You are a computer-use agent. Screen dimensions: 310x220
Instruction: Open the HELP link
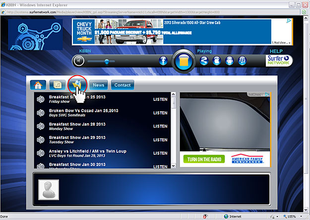(x=276, y=51)
